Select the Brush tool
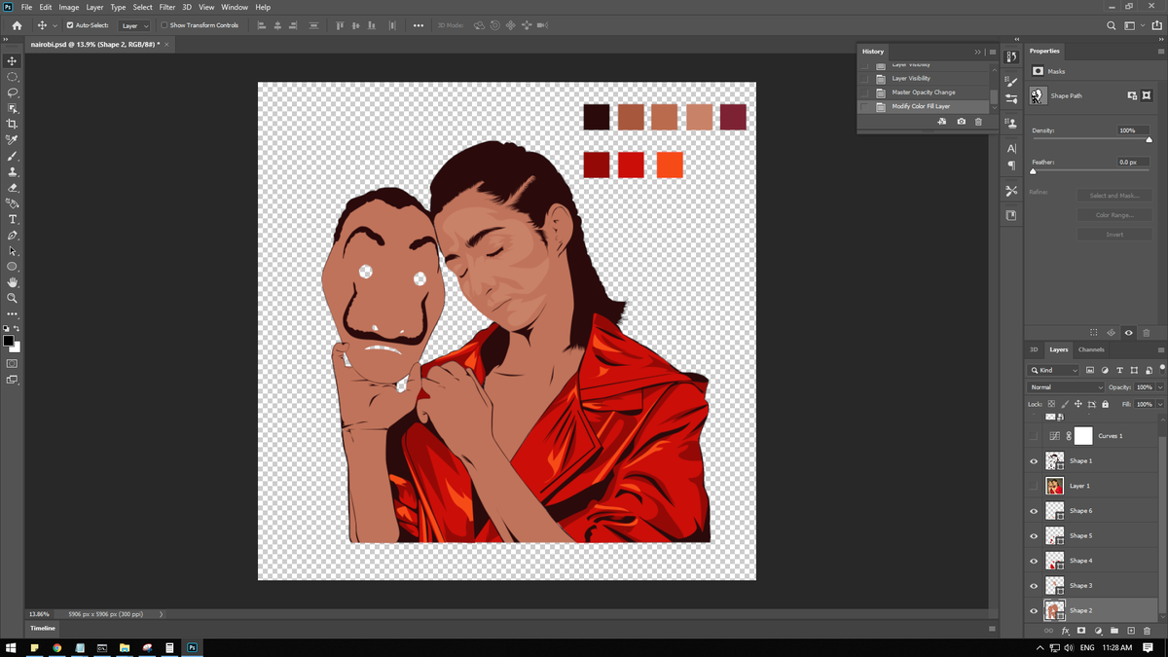 coord(12,156)
